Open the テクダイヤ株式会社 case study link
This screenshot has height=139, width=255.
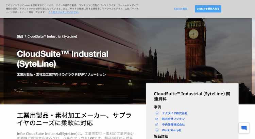click(x=175, y=113)
